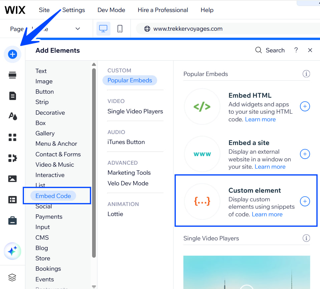
Task: Add Embed HTML using plus button
Action: coord(305,106)
